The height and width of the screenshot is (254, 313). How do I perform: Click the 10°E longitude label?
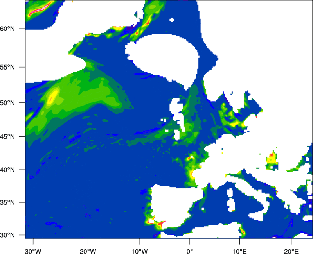point(239,251)
